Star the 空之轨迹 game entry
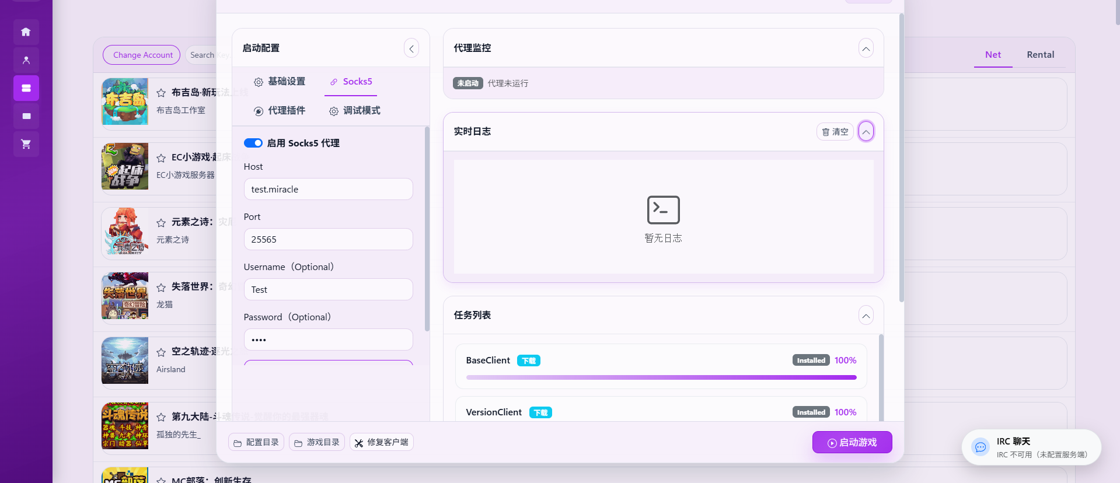 click(161, 352)
